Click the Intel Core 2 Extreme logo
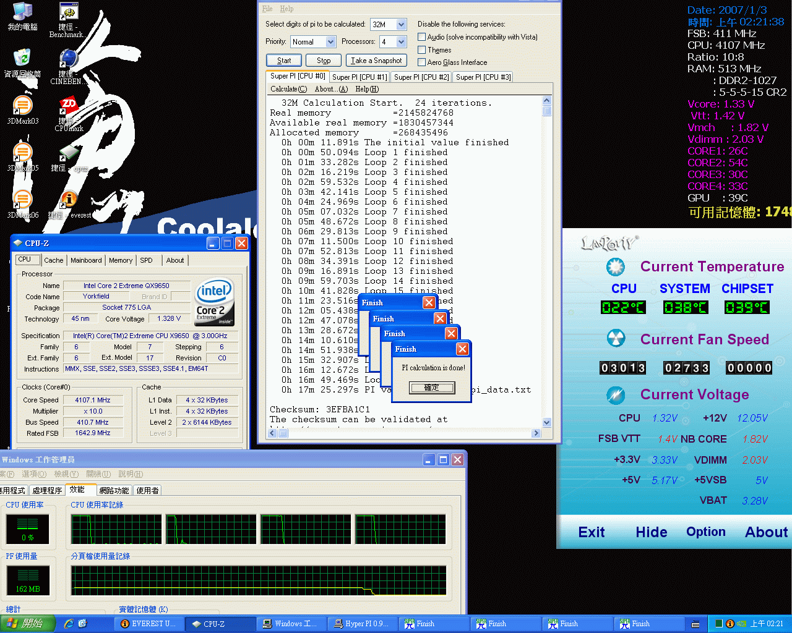Viewport: 792px width, 633px height. point(215,302)
